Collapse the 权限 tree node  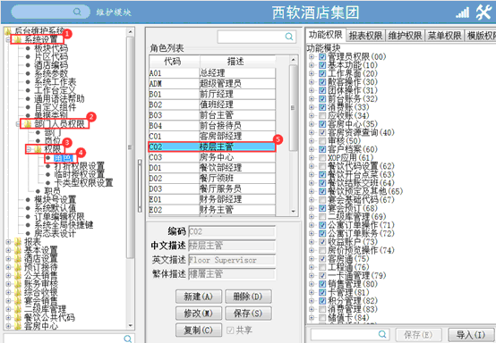[x=29, y=149]
